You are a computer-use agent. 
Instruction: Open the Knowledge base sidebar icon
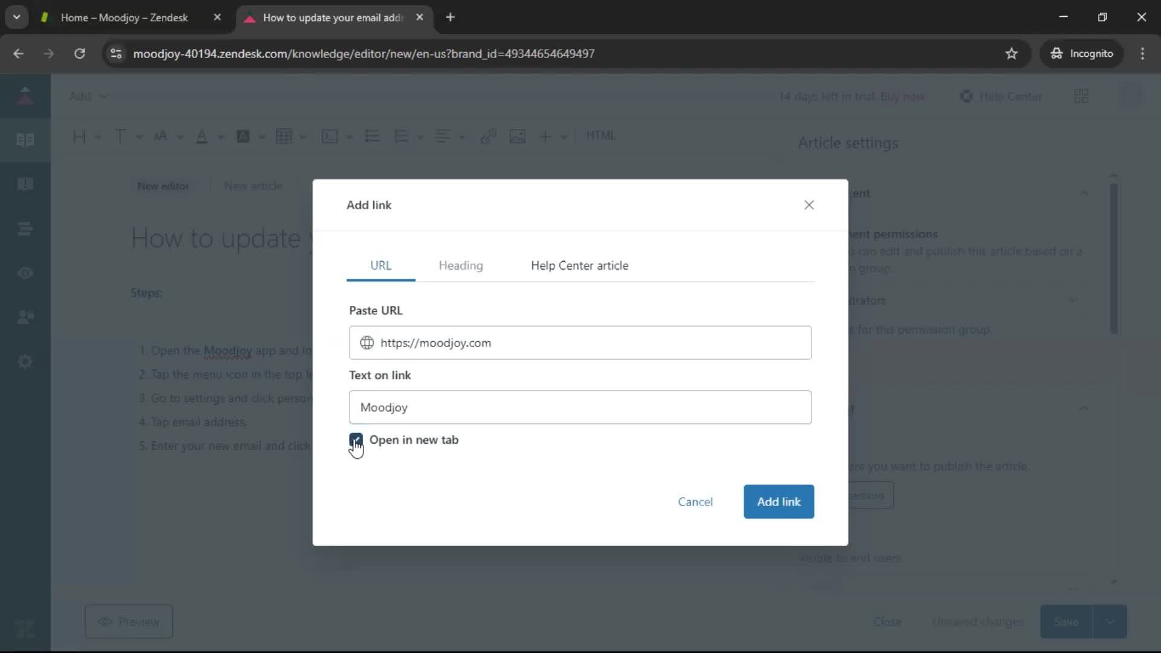tap(25, 140)
